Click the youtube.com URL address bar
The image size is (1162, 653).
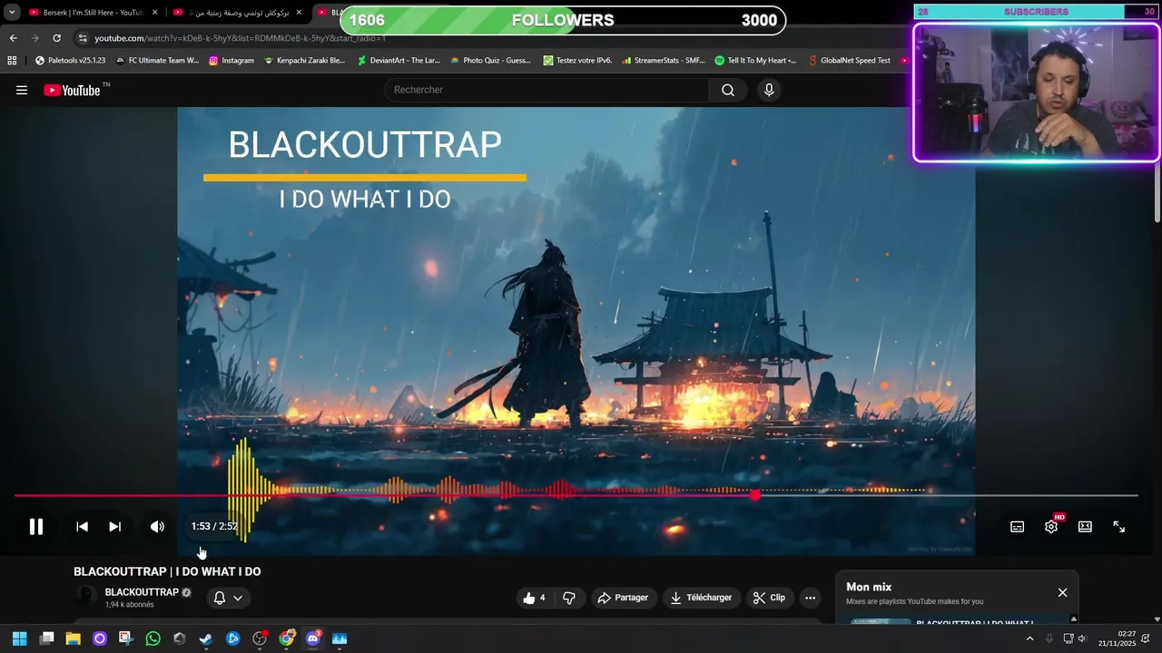pyautogui.click(x=240, y=38)
